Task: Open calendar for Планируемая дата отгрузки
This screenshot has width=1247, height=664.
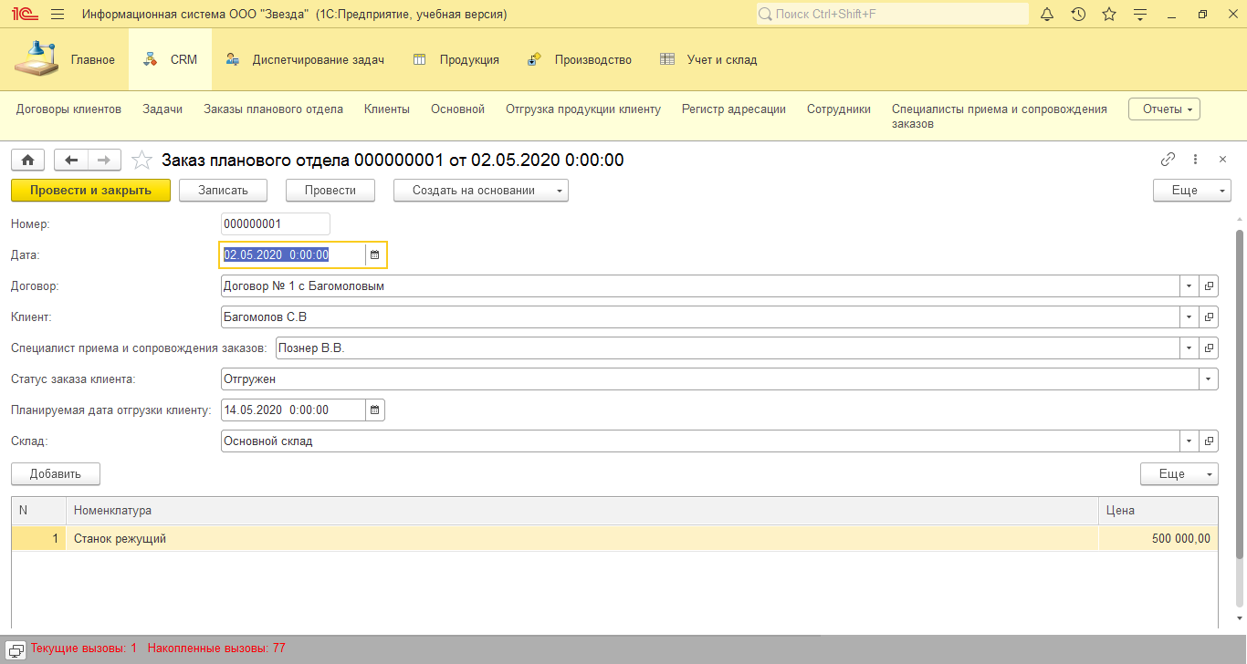Action: pyautogui.click(x=374, y=410)
